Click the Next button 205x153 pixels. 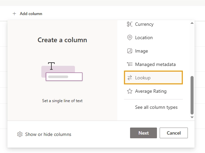click(x=143, y=133)
